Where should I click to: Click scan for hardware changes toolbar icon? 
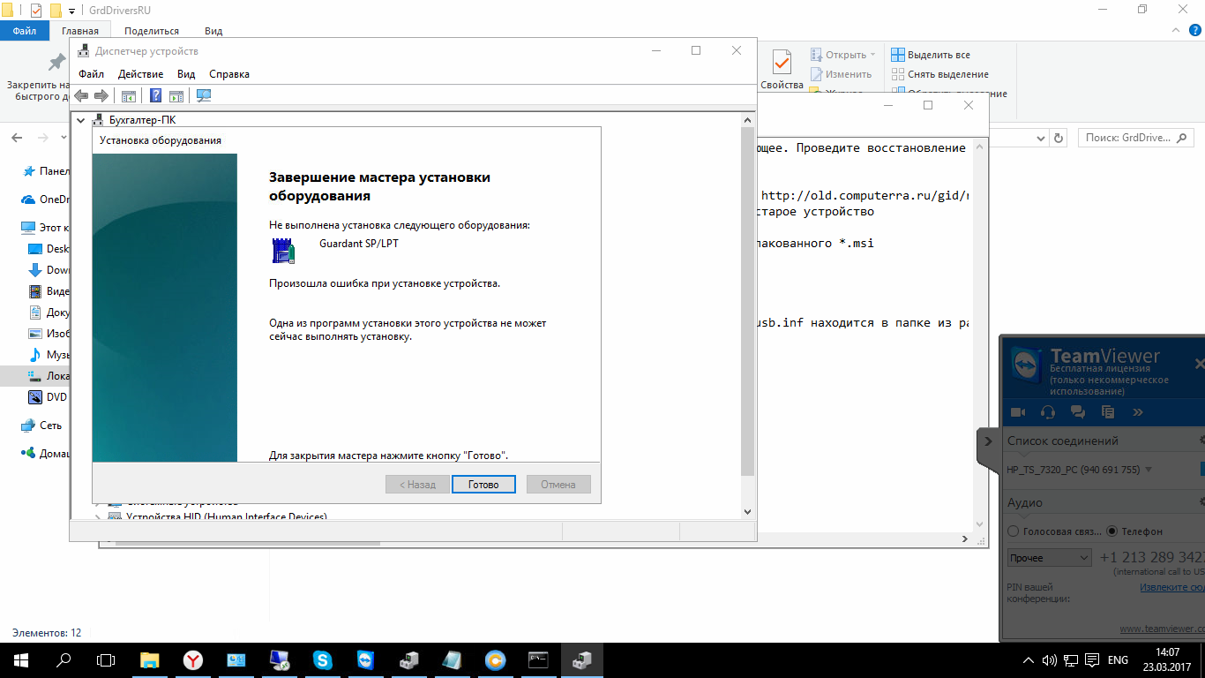coord(204,95)
